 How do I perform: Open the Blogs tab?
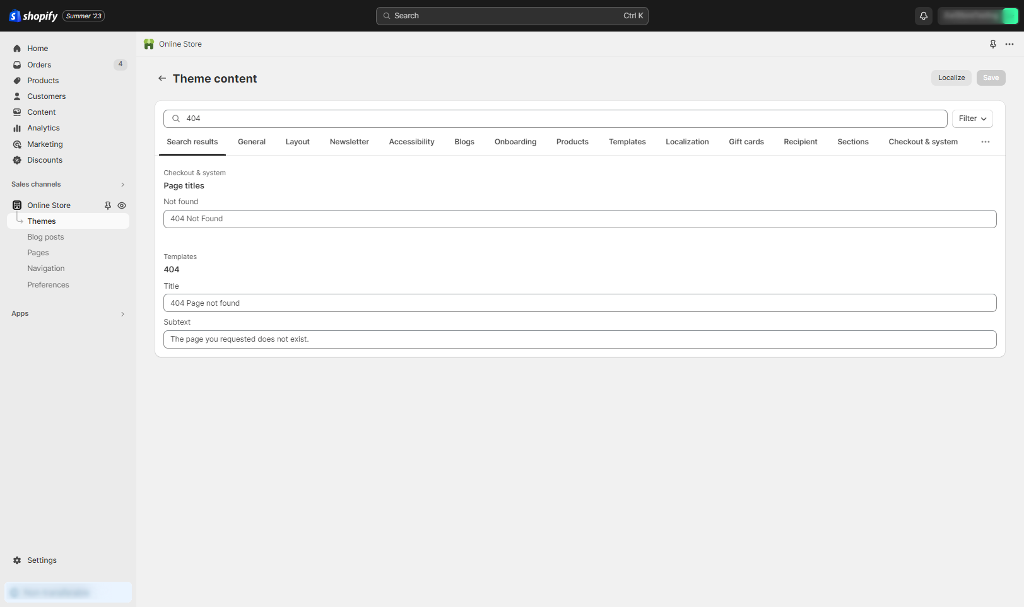click(464, 142)
